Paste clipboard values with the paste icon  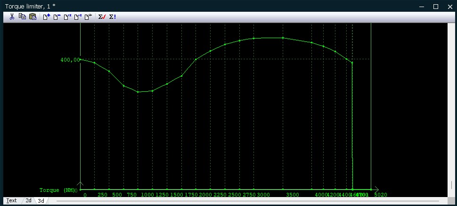click(x=33, y=16)
